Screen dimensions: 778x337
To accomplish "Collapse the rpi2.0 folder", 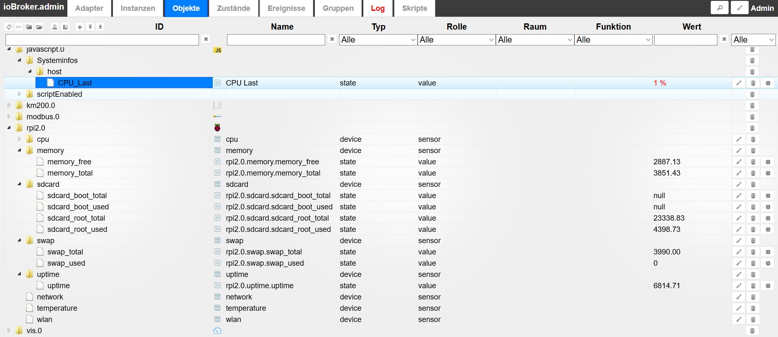I will 9,128.
